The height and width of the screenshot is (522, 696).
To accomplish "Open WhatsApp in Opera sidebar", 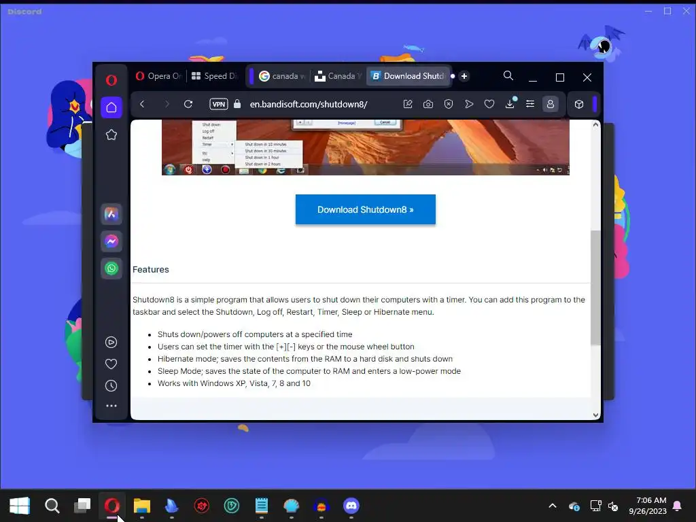I will (x=111, y=268).
